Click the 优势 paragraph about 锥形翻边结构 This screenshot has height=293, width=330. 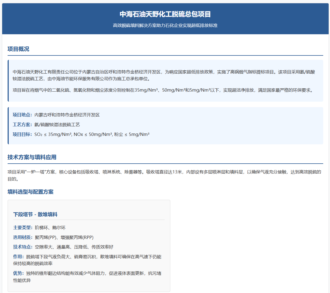[x=87, y=277]
